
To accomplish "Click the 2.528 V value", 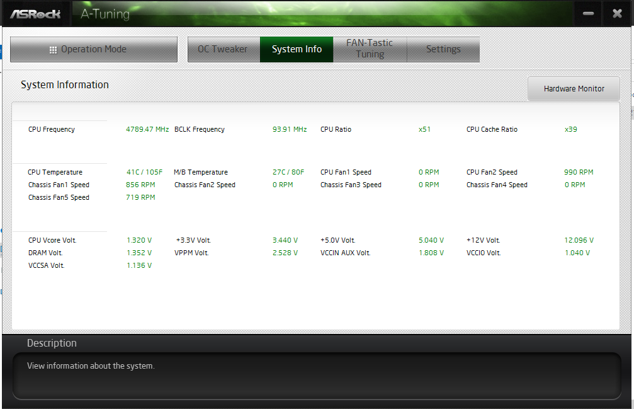I will (x=285, y=253).
